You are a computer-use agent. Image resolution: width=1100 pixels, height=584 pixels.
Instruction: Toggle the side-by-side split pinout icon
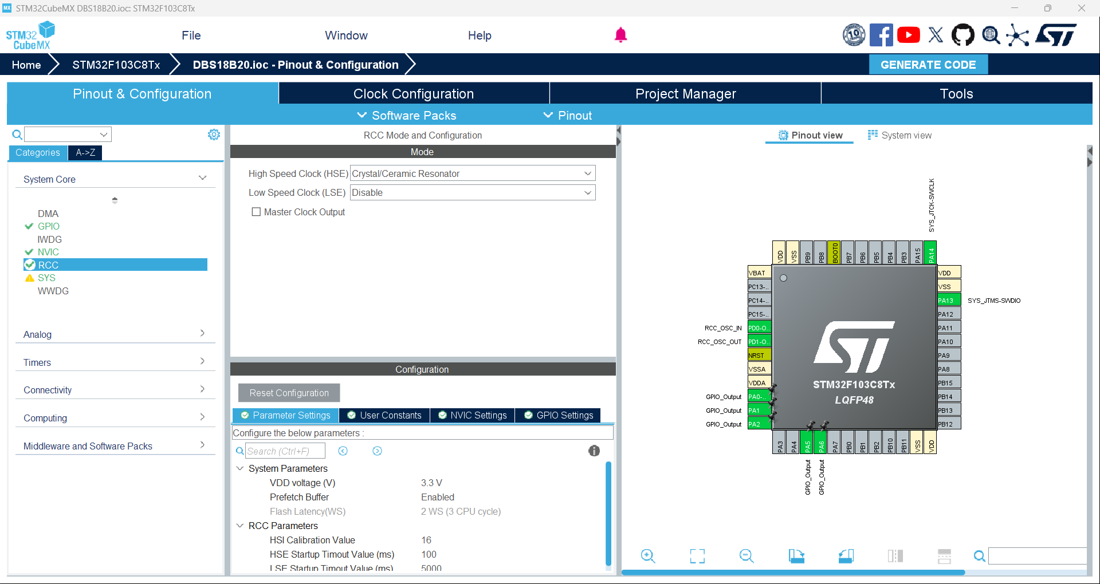pos(895,556)
